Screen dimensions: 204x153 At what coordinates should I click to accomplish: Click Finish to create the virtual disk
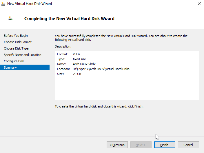pyautogui.click(x=164, y=145)
